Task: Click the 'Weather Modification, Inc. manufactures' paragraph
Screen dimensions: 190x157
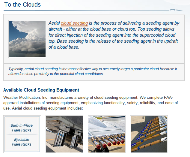Action: (x=91, y=103)
